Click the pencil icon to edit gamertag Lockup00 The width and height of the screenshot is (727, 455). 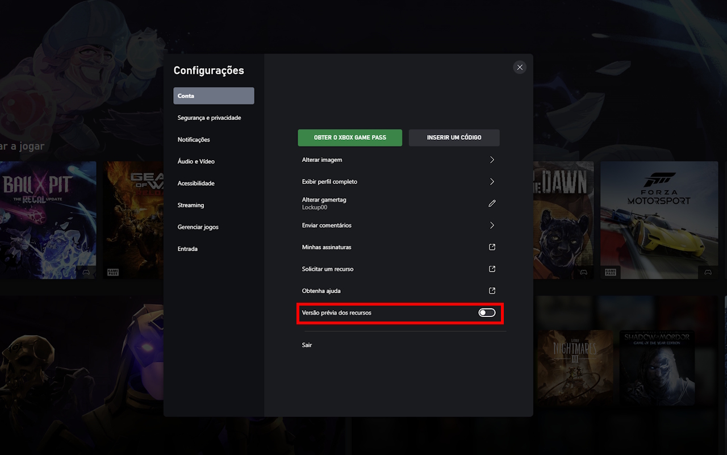click(491, 203)
